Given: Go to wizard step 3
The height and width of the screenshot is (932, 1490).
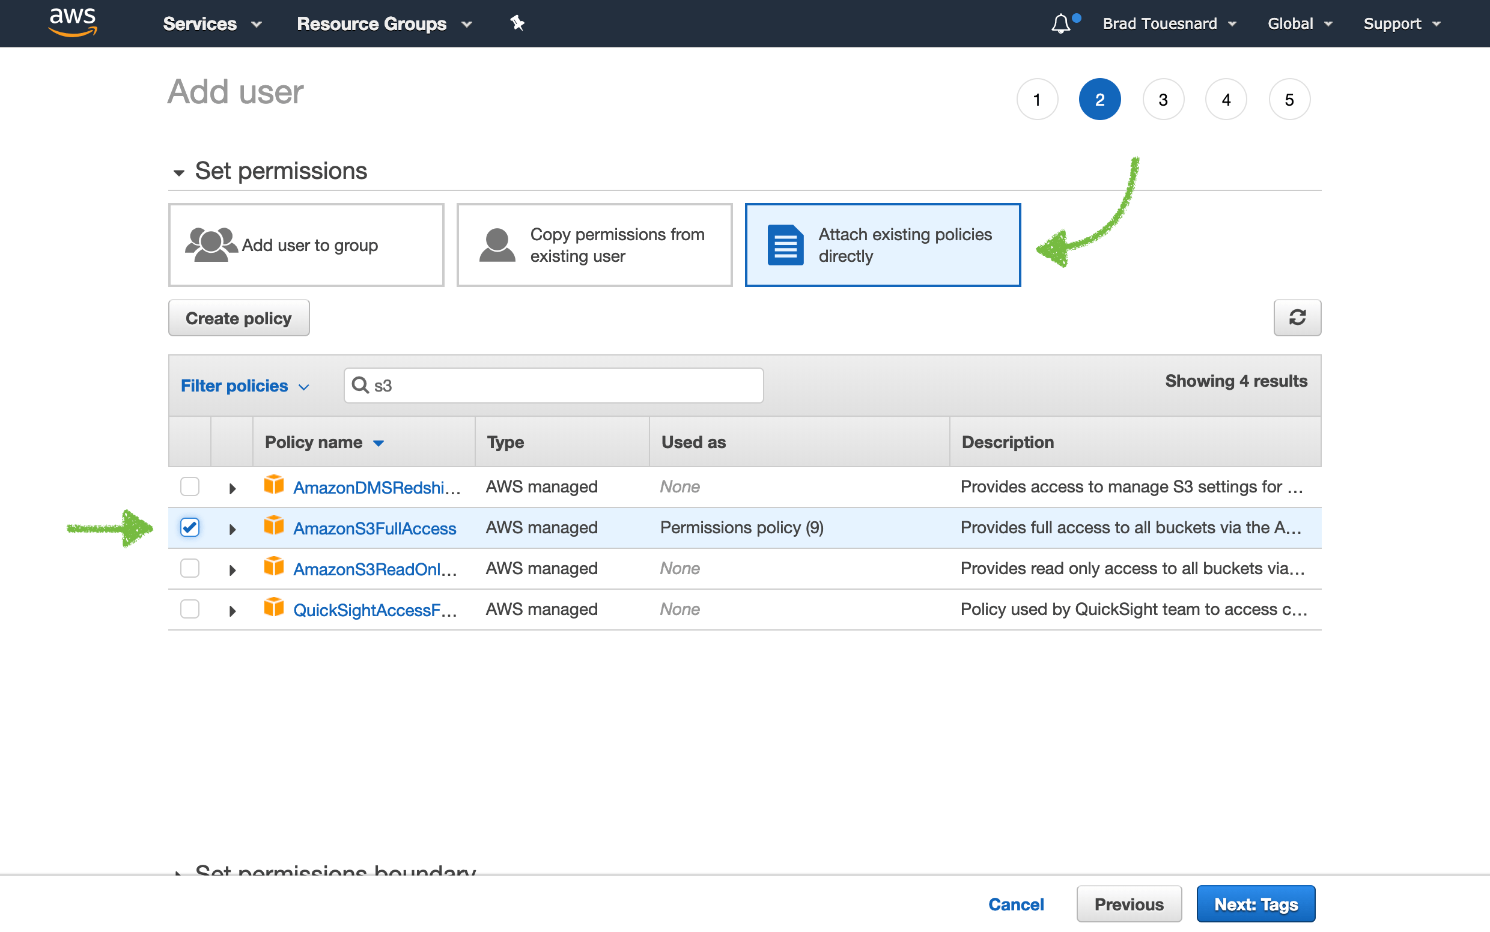Looking at the screenshot, I should [1163, 99].
